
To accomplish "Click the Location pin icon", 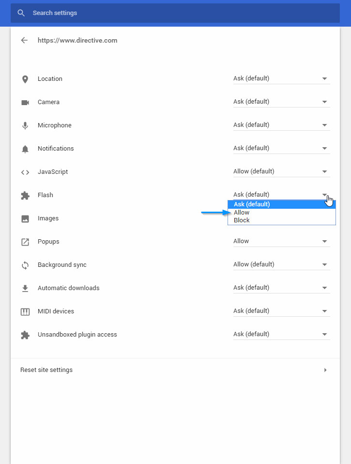I will 25,78.
